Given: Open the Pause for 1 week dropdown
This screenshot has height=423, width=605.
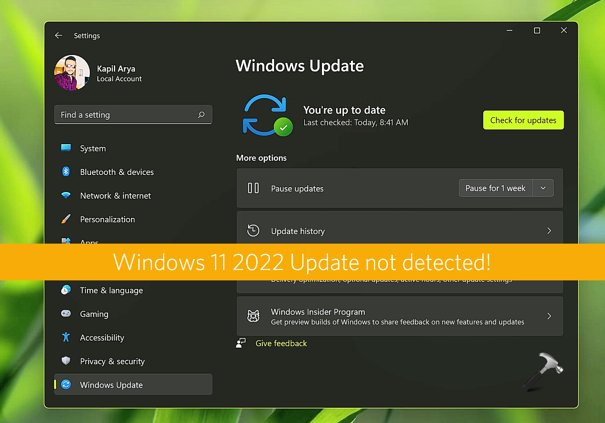Looking at the screenshot, I should click(543, 188).
